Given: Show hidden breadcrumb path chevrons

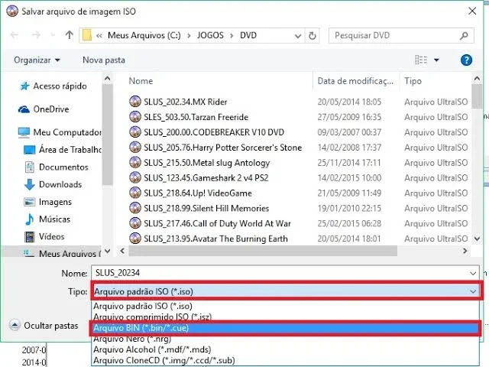Looking at the screenshot, I should (x=99, y=36).
